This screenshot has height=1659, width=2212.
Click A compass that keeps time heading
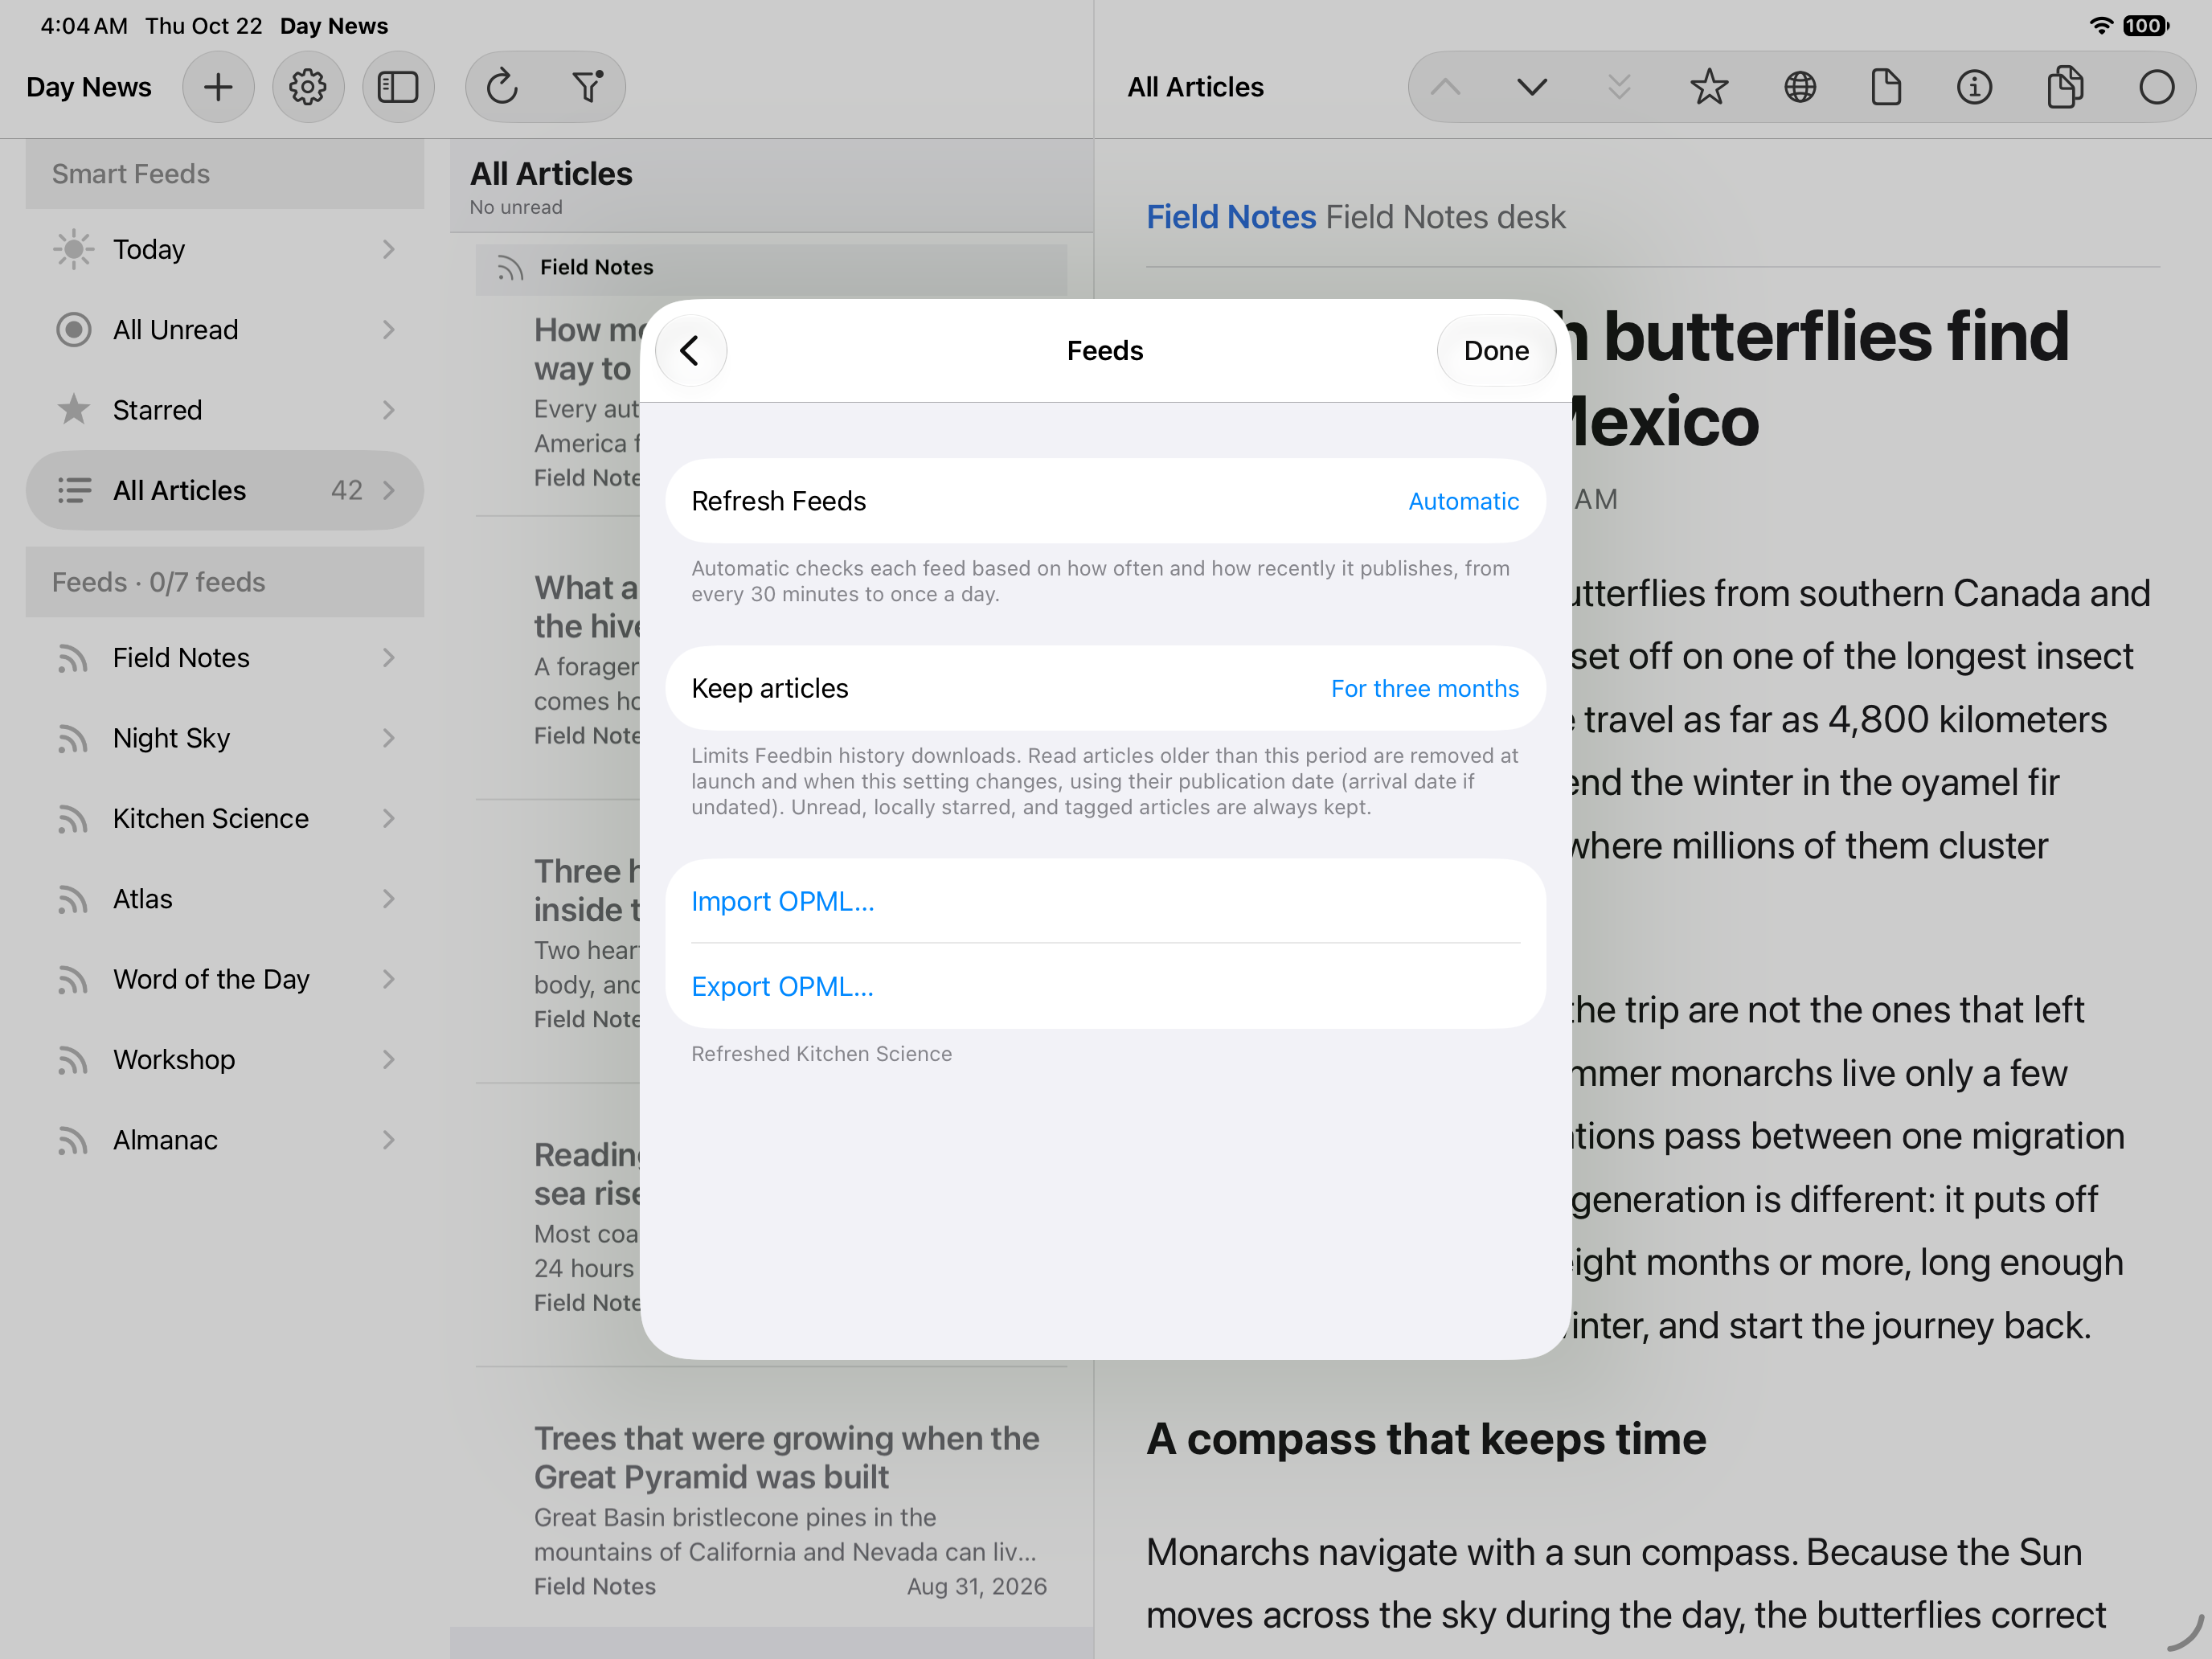pos(1426,1439)
